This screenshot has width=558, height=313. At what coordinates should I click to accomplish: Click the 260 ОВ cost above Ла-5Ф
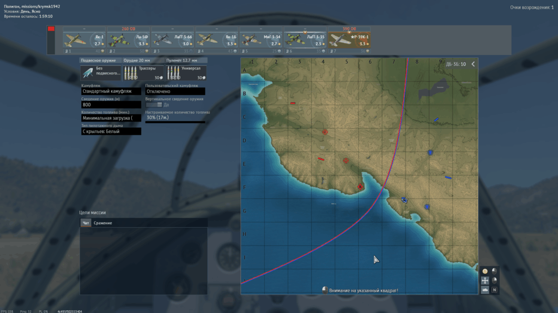(x=129, y=29)
